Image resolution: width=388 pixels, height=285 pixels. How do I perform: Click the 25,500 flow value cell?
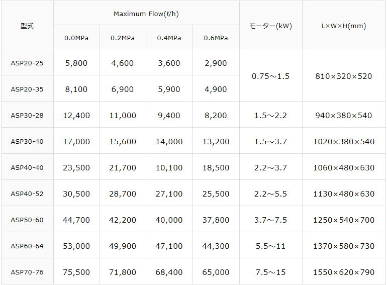coord(216,194)
